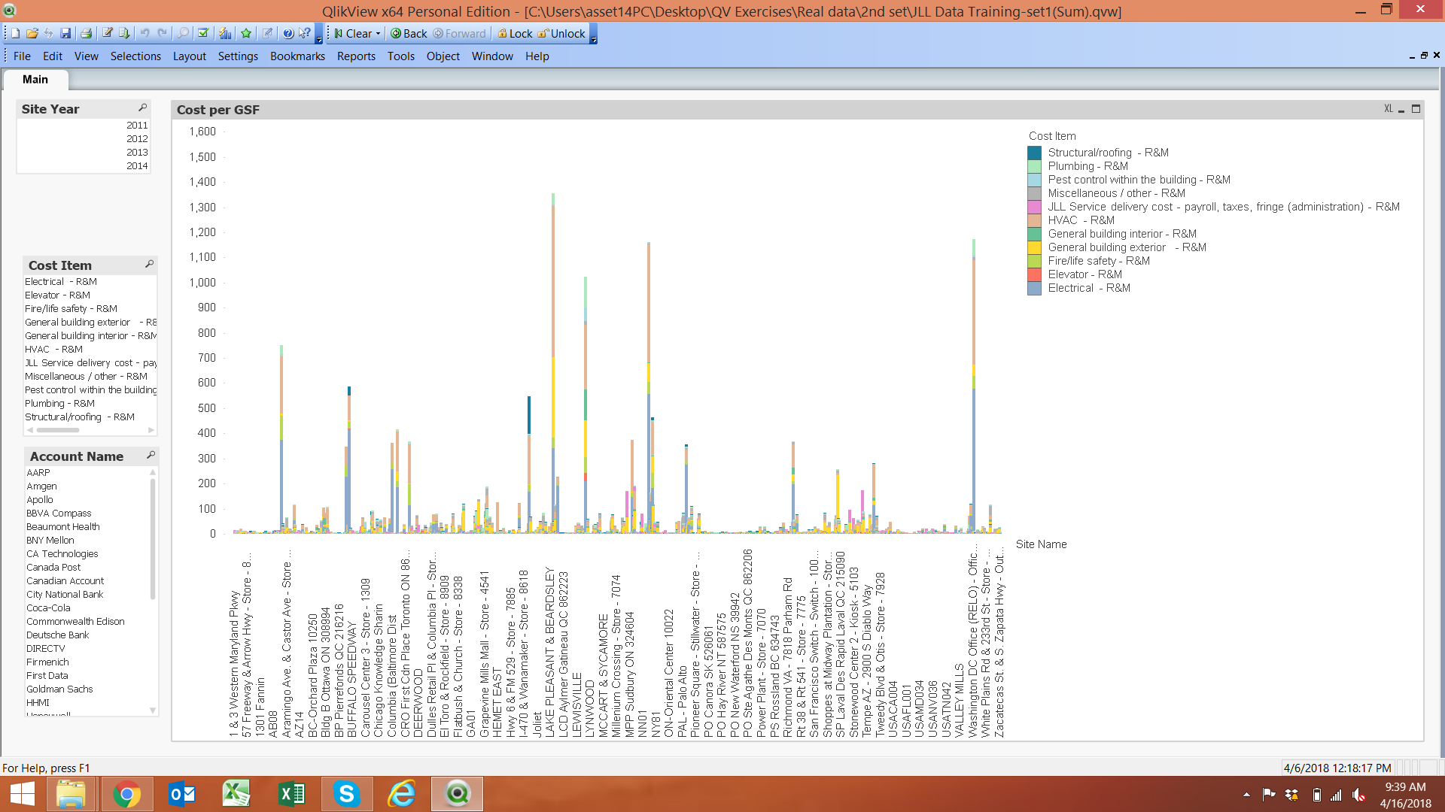This screenshot has height=812, width=1445.
Task: Select 'HVAC - R&M' in Cost Item list
Action: pos(90,350)
